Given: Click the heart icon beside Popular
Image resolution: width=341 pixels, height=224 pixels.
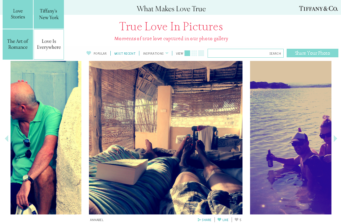Looking at the screenshot, I should pyautogui.click(x=89, y=53).
